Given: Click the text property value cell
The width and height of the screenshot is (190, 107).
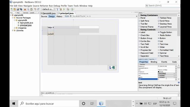Looking at the screenshot, I should coord(166,79).
